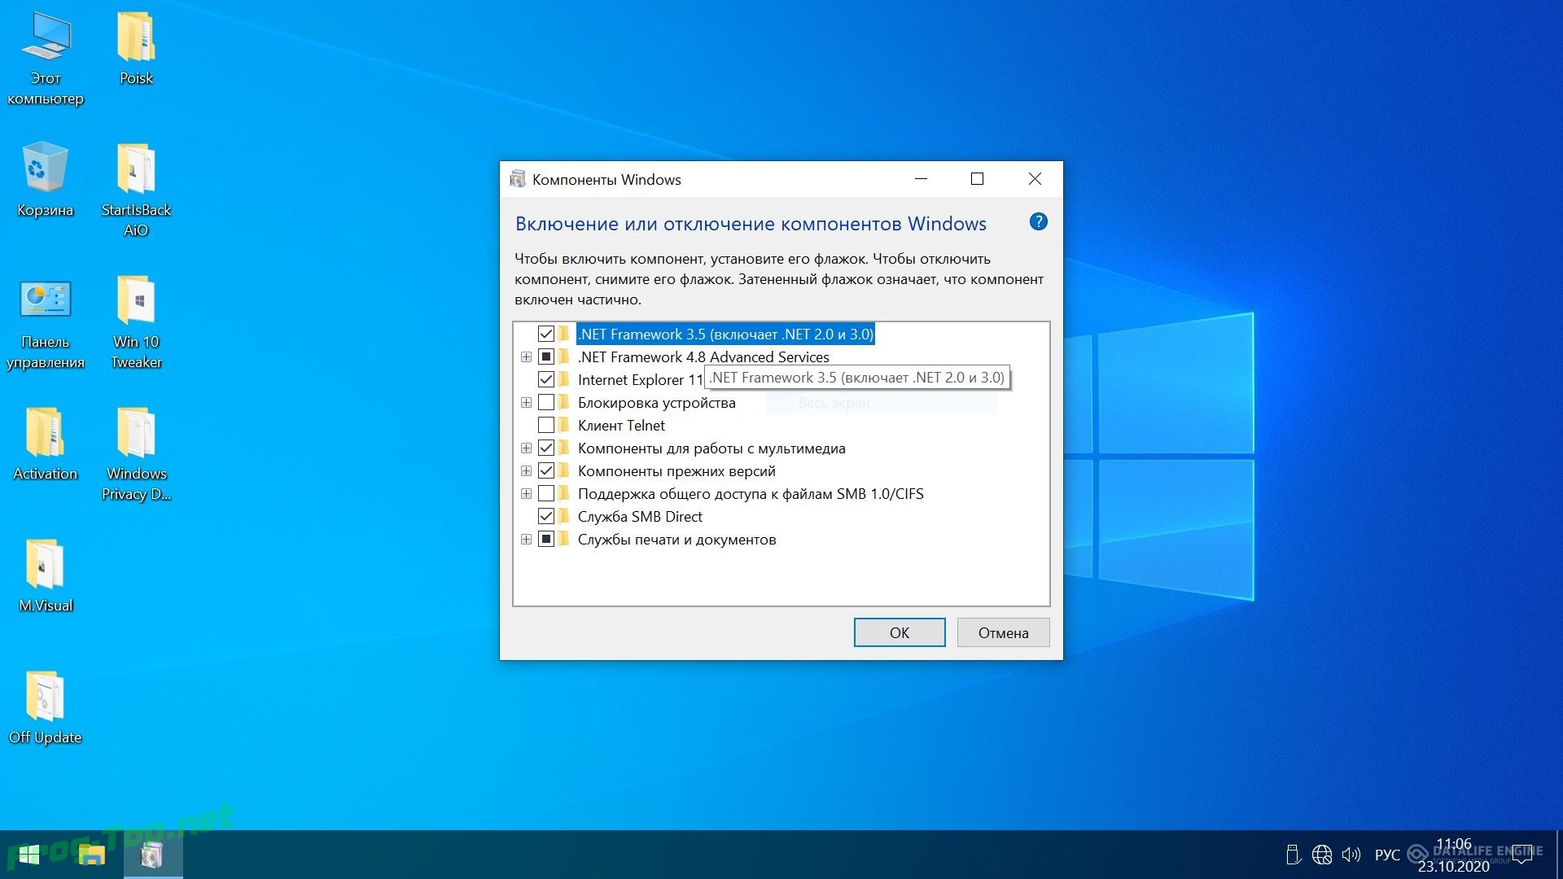The height and width of the screenshot is (879, 1563).
Task: Minimize the Компоненты Windows dialog
Action: tap(922, 179)
